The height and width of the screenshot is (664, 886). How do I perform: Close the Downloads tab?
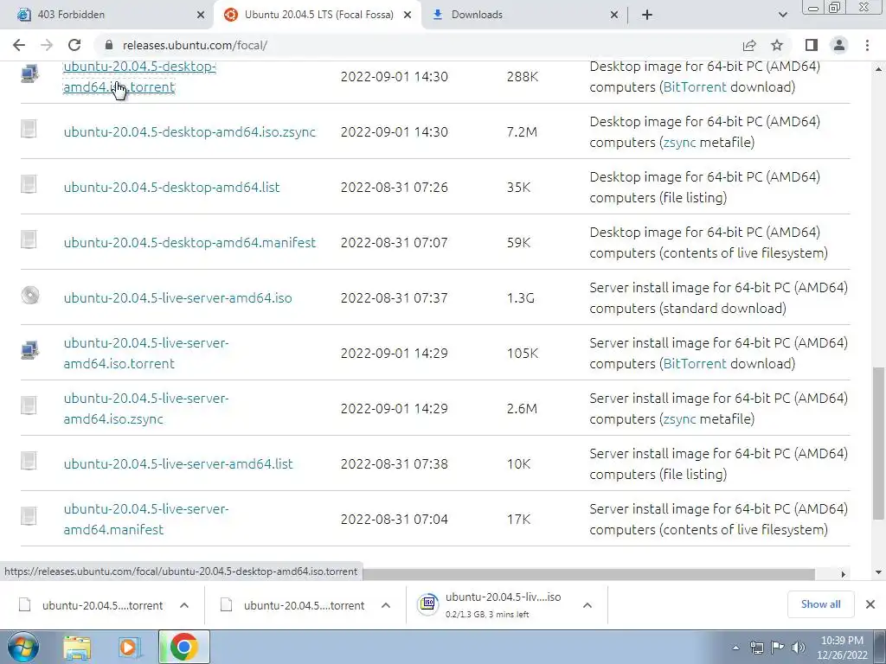[614, 15]
